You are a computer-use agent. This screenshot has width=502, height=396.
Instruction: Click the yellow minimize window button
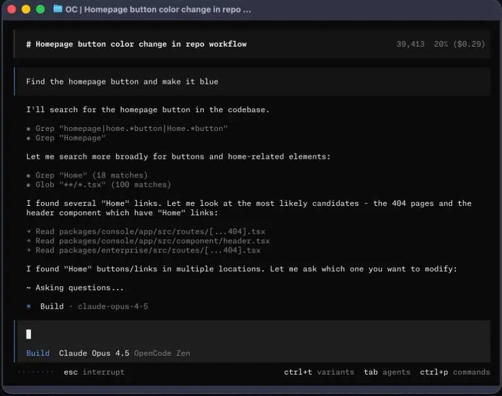[26, 9]
